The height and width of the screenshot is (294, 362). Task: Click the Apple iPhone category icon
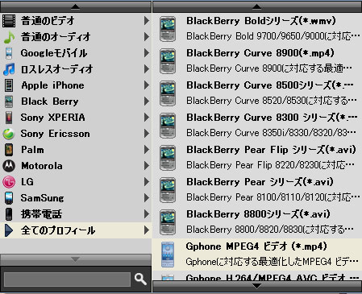click(x=9, y=85)
